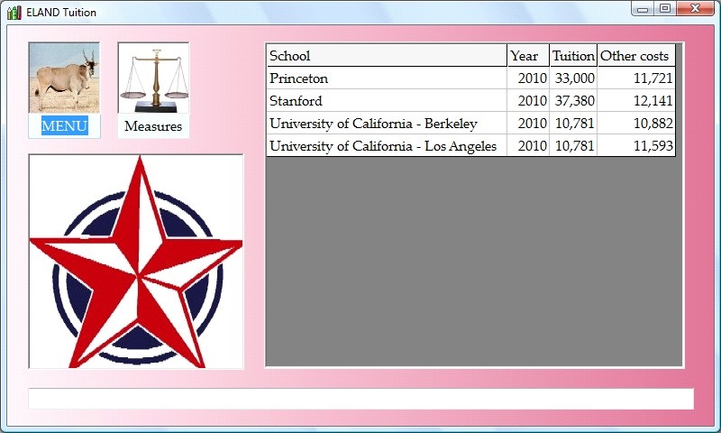Select the Other costs column header
721x433 pixels.
pyautogui.click(x=635, y=56)
